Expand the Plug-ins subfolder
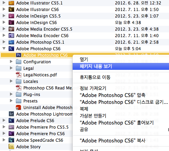The image size is (169, 151). [x=11, y=94]
